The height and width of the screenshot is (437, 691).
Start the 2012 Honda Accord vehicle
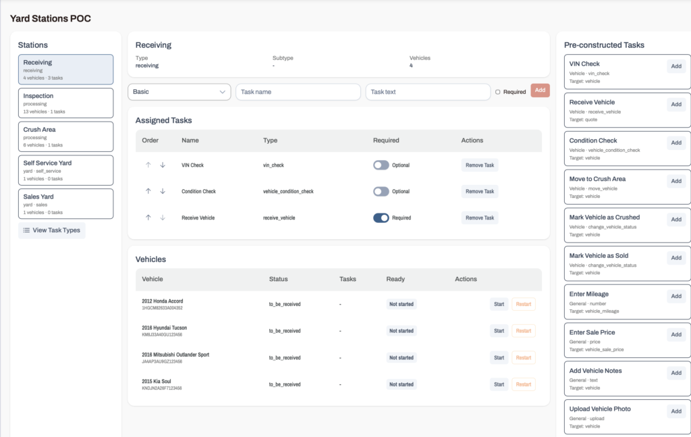click(499, 304)
